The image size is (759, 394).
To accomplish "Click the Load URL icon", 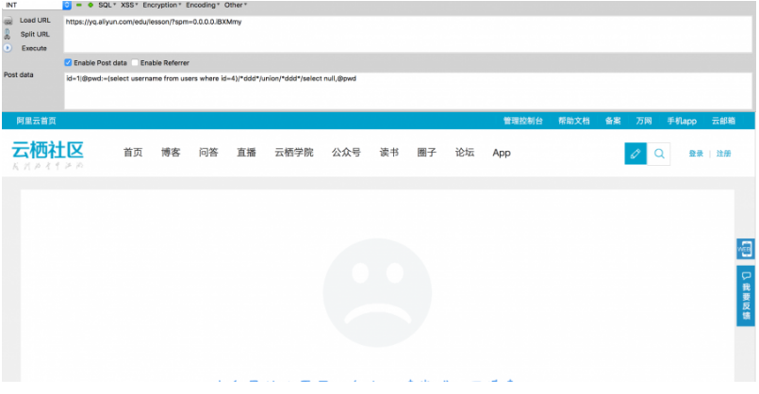I will tap(8, 21).
